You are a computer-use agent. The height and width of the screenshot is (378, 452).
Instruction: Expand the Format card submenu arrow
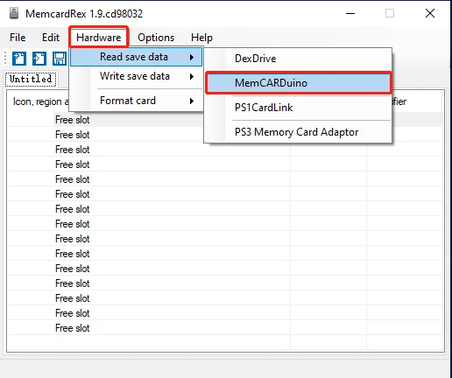(192, 101)
